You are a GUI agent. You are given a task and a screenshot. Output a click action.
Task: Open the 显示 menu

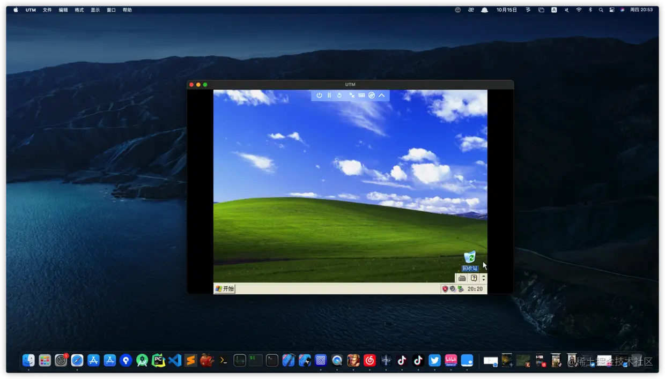95,10
